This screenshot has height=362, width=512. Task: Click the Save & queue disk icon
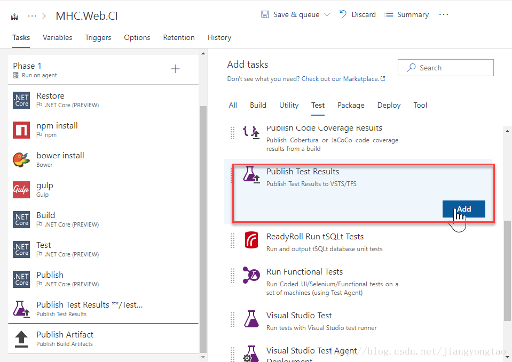265,14
